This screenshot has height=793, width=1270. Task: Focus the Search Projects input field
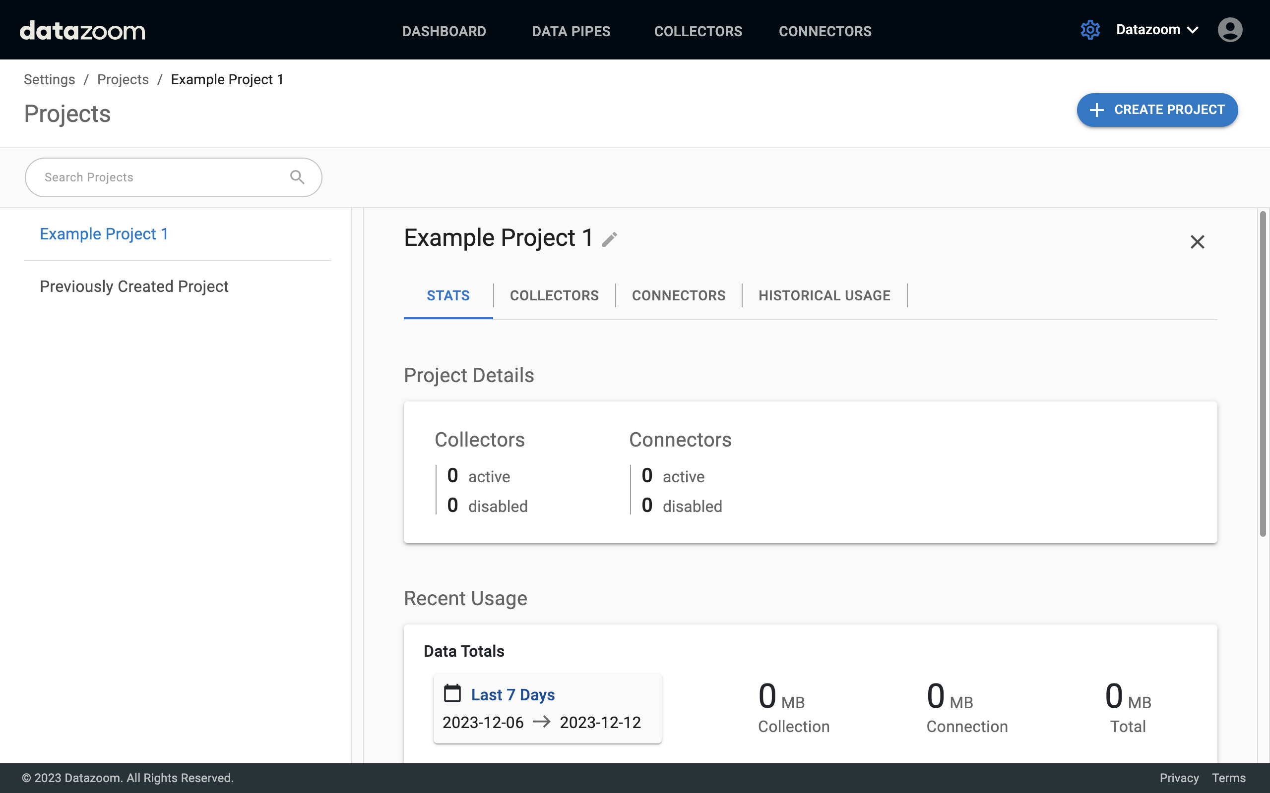173,177
